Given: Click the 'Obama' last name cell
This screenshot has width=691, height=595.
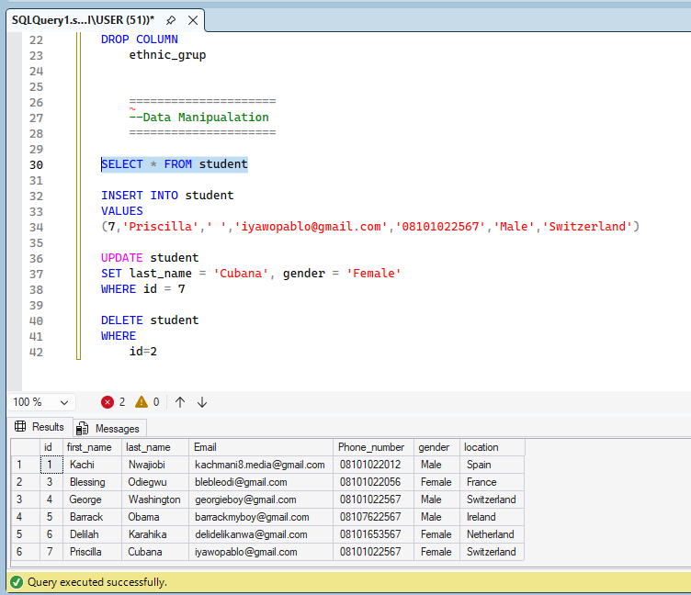Looking at the screenshot, I should (x=155, y=517).
